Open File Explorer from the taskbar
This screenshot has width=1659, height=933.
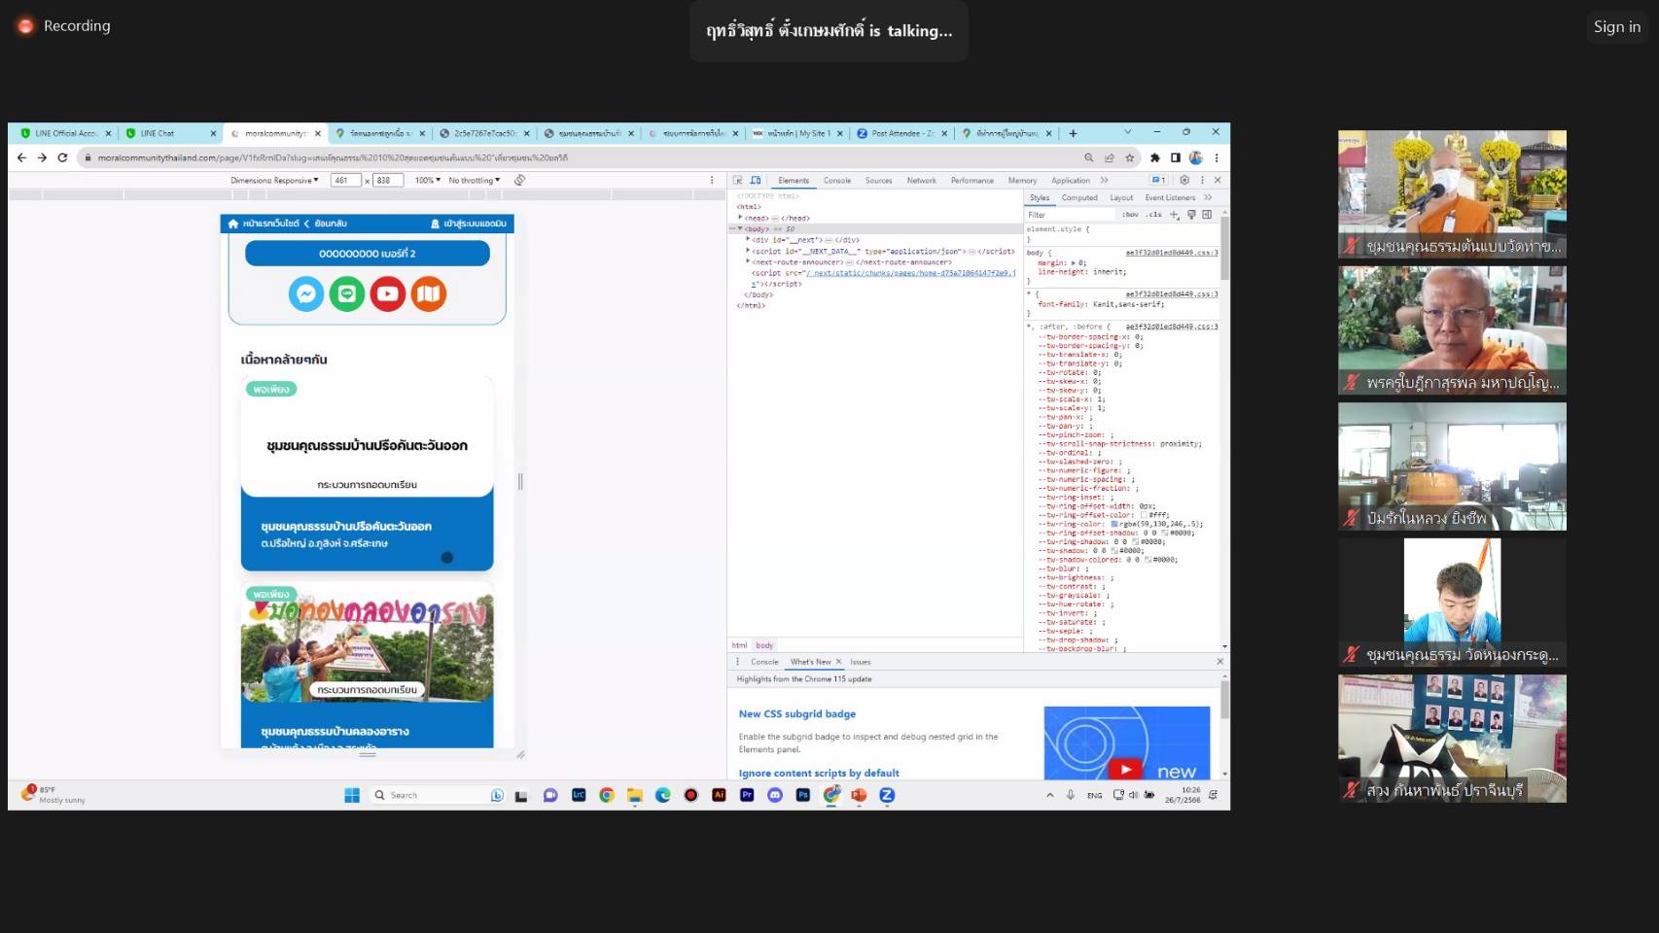635,795
